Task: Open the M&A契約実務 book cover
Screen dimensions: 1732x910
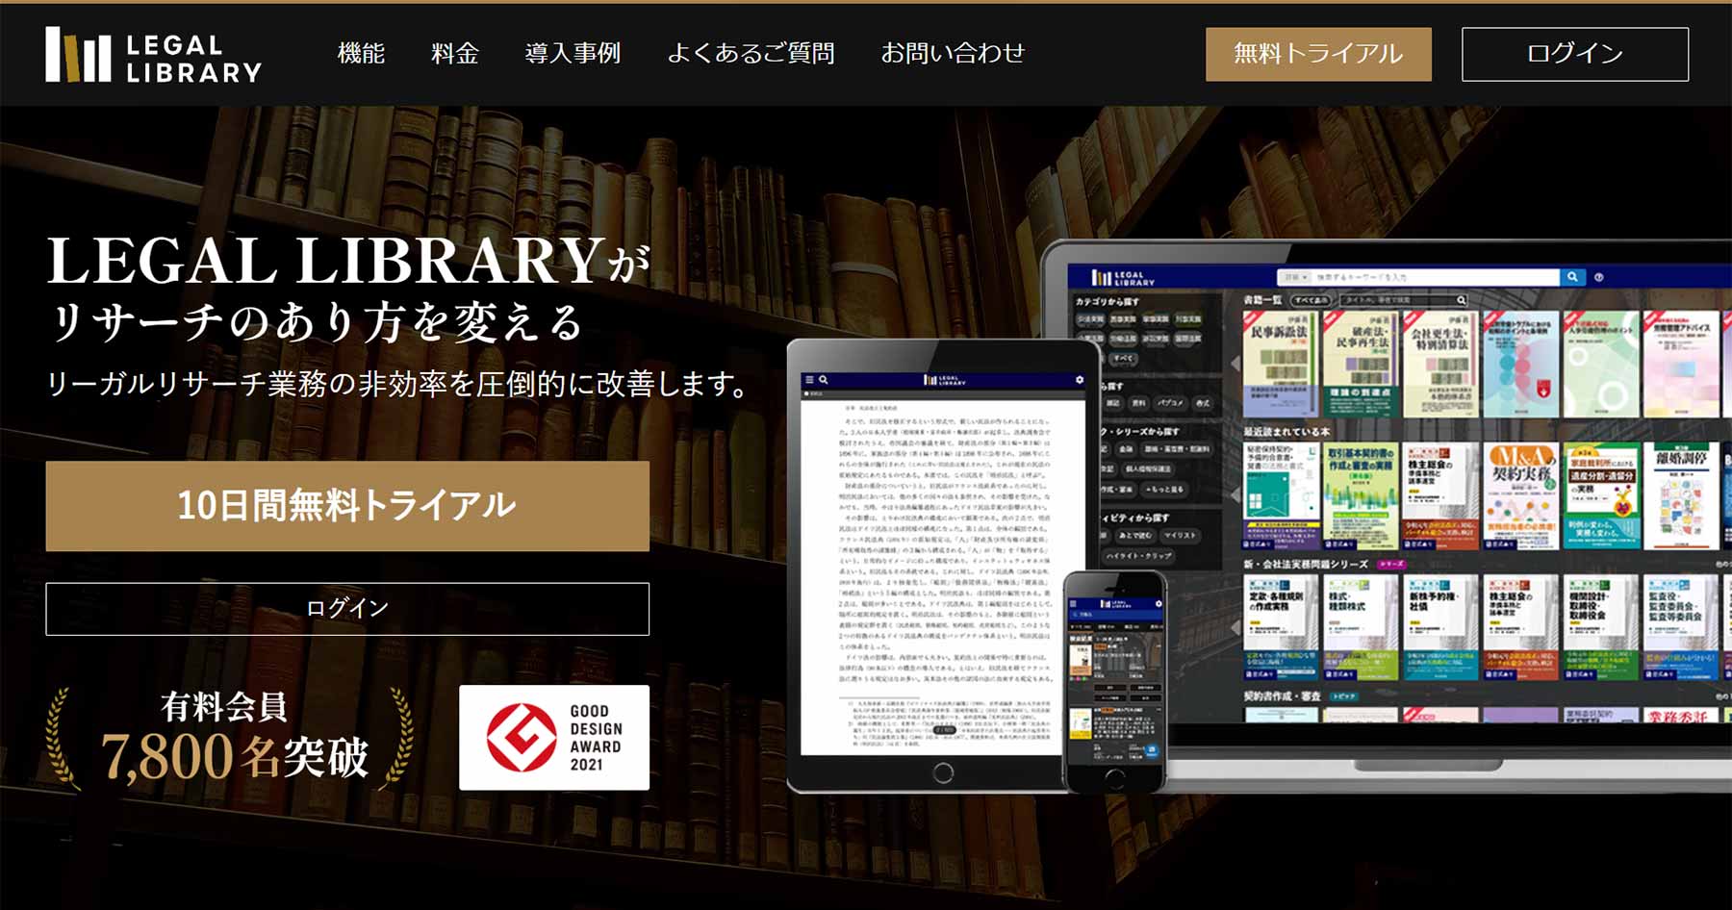Action: (x=1521, y=495)
